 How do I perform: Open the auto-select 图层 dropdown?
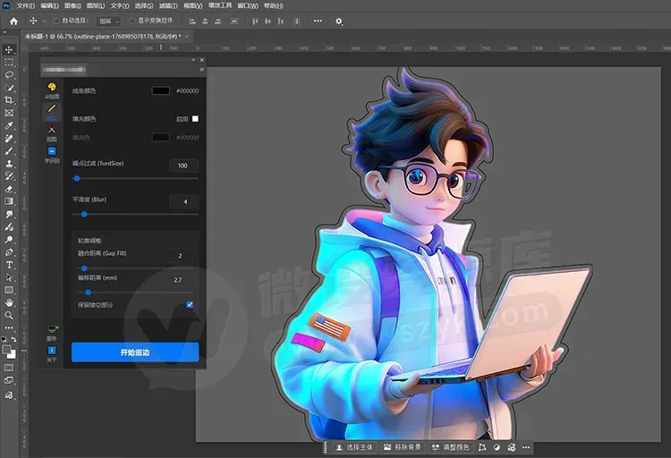[108, 21]
